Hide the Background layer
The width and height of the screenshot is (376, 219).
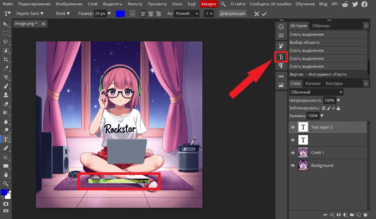[293, 165]
